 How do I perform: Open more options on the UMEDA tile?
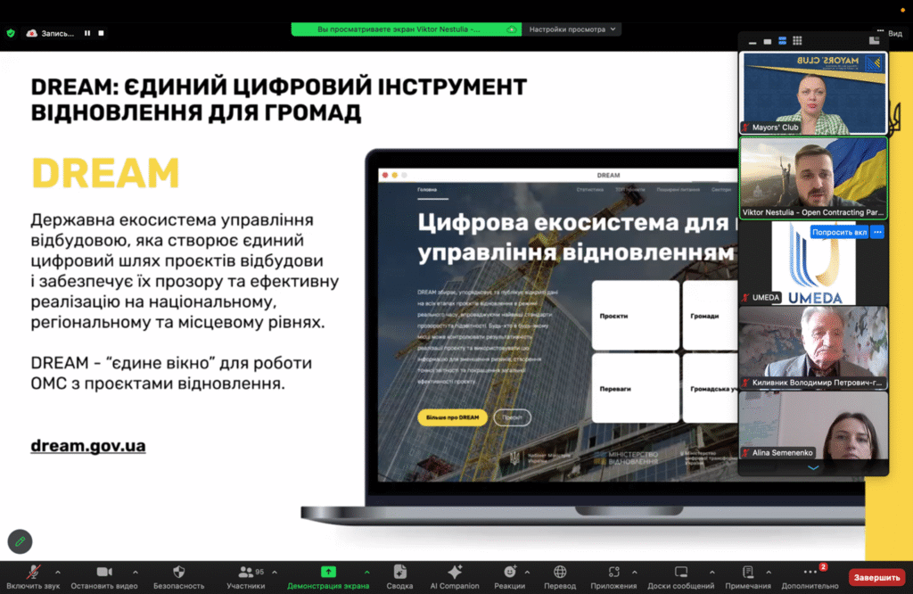click(x=877, y=233)
